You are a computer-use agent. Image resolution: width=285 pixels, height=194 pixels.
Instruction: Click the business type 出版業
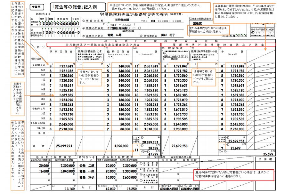coord(197,23)
